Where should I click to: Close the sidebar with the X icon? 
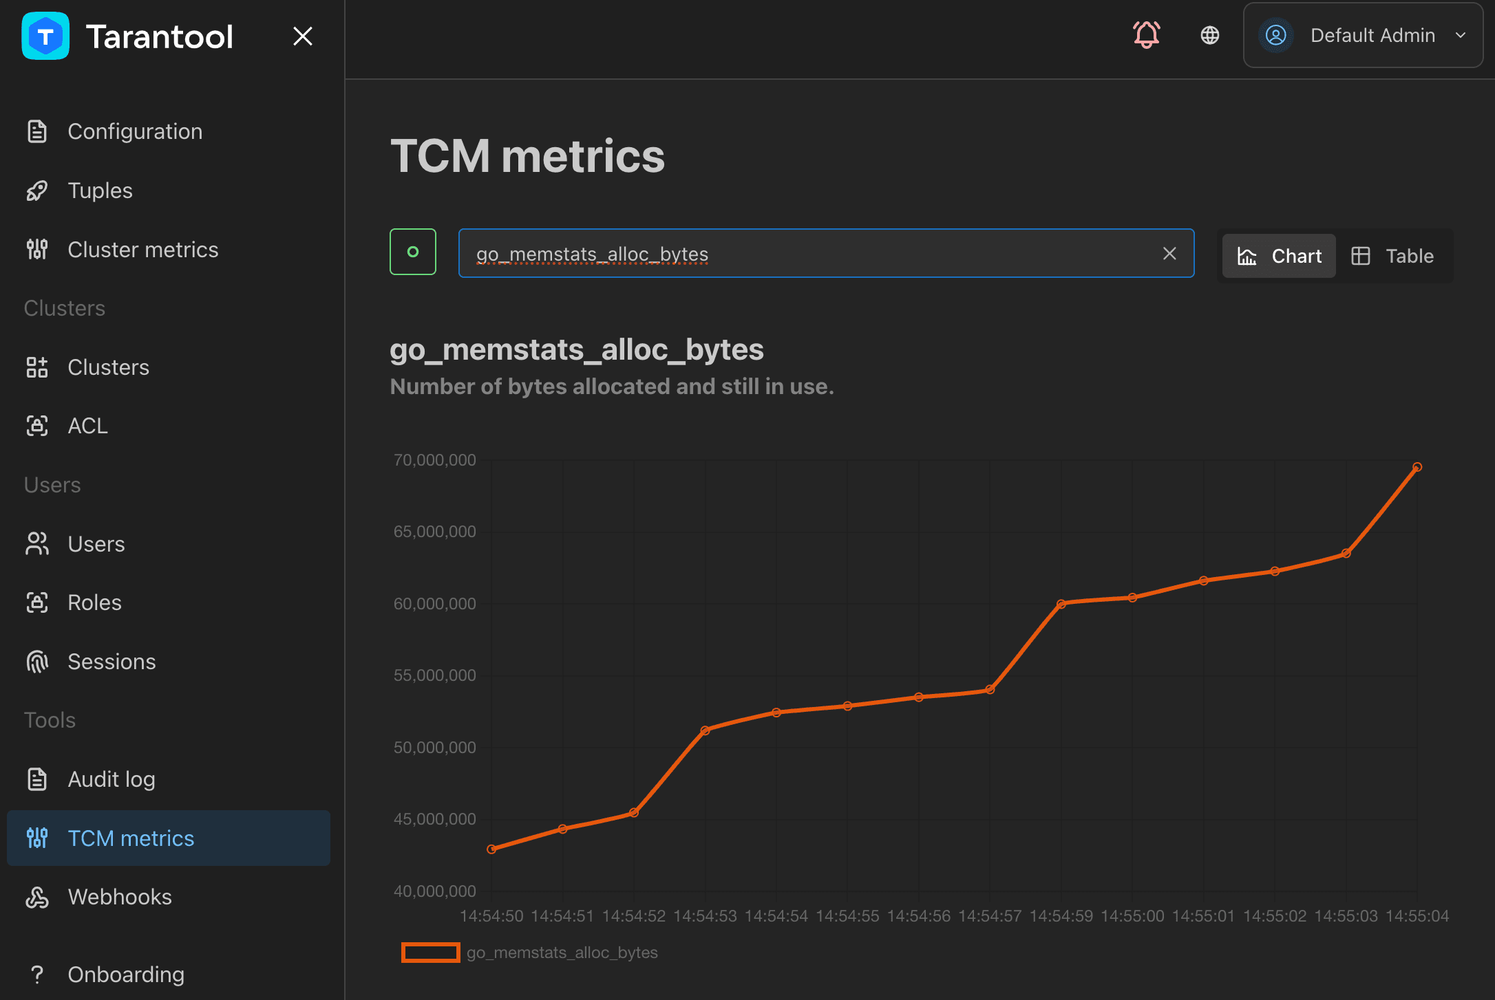click(303, 36)
